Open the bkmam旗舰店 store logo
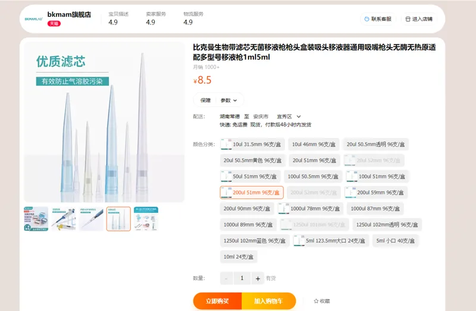The height and width of the screenshot is (311, 476). tap(34, 19)
